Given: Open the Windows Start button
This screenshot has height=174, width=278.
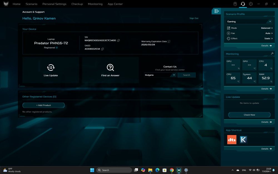Looking at the screenshot, I should (92, 170).
